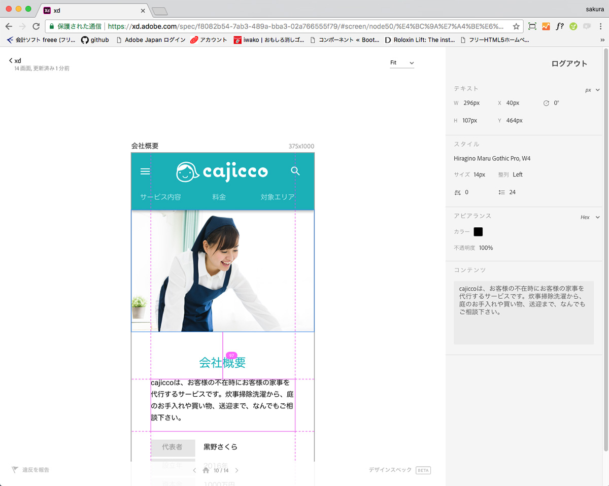Open the freee accounting software bookmark

click(41, 40)
